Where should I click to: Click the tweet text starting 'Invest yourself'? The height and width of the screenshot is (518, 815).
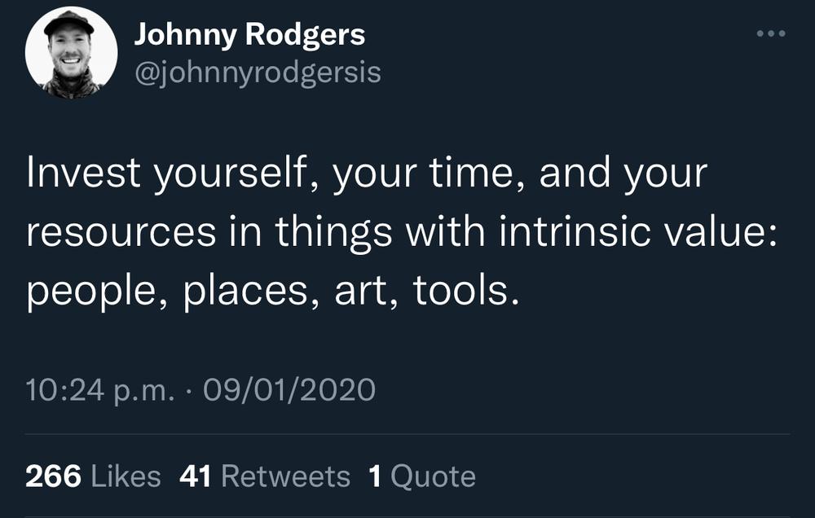tap(401, 232)
